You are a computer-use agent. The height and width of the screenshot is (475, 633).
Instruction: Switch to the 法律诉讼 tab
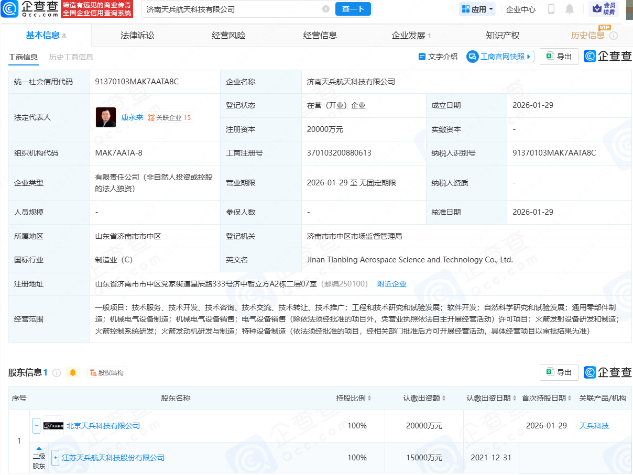click(x=136, y=35)
